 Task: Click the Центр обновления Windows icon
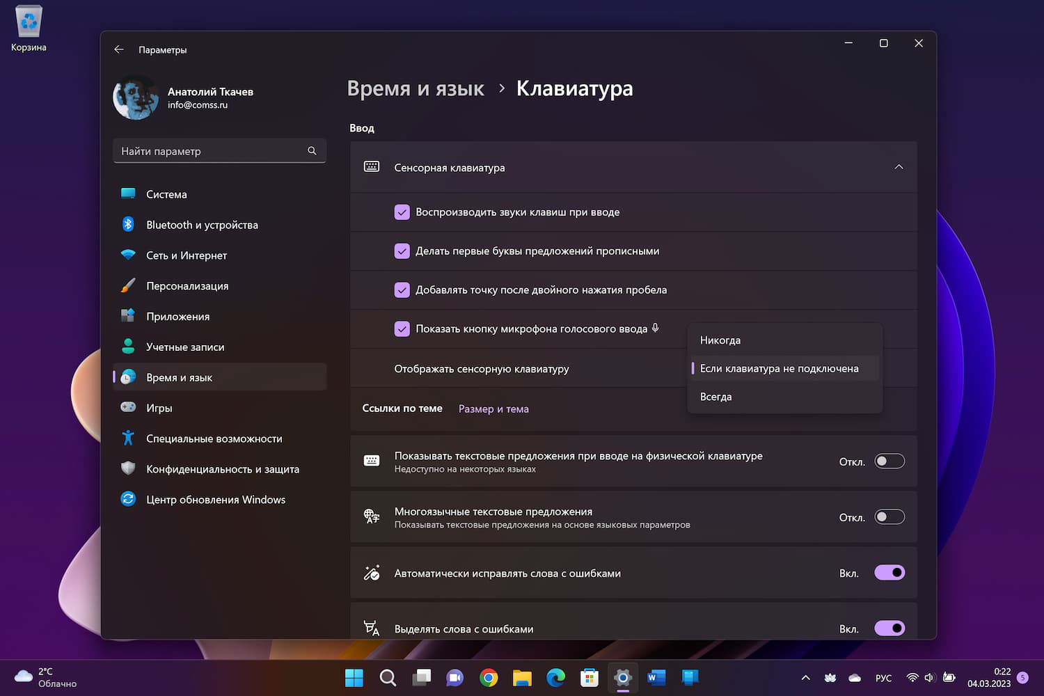click(128, 499)
